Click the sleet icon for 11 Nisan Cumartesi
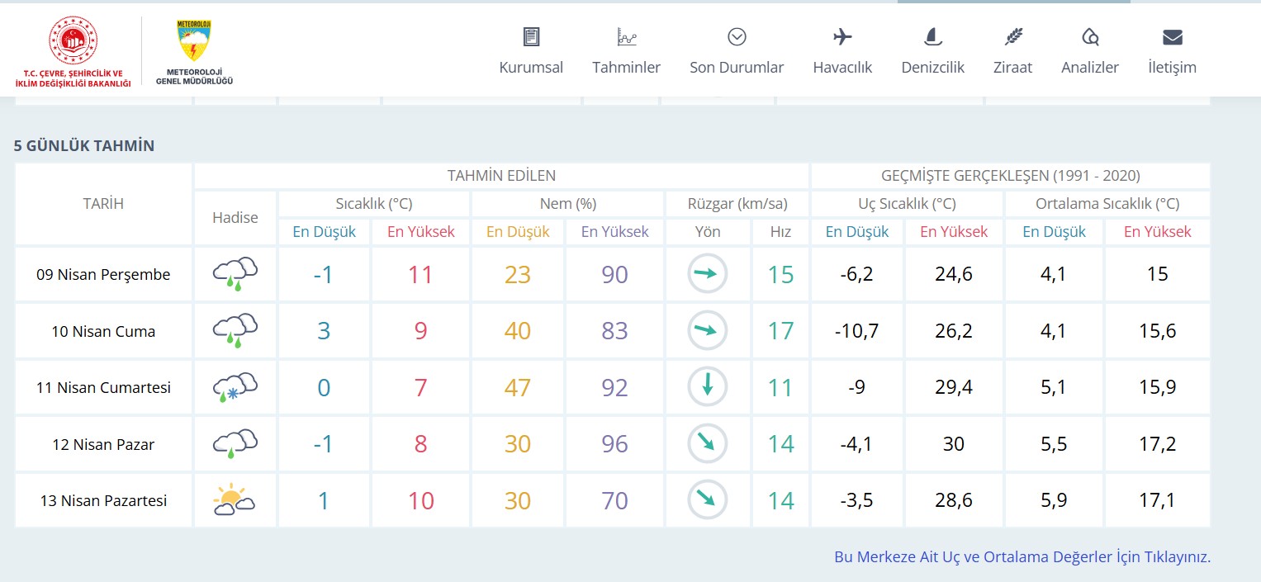The height and width of the screenshot is (582, 1261). coord(235,388)
